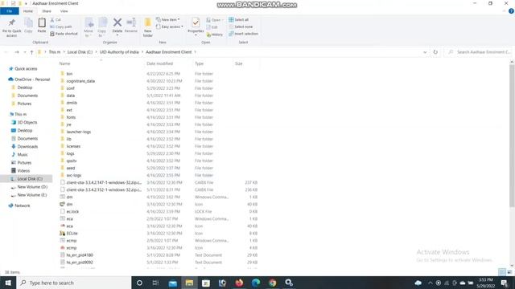Click UID Authority of India breadcrumb

(x=119, y=52)
